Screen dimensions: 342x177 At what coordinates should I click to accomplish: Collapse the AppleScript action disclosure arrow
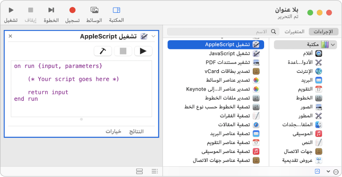click(x=153, y=36)
